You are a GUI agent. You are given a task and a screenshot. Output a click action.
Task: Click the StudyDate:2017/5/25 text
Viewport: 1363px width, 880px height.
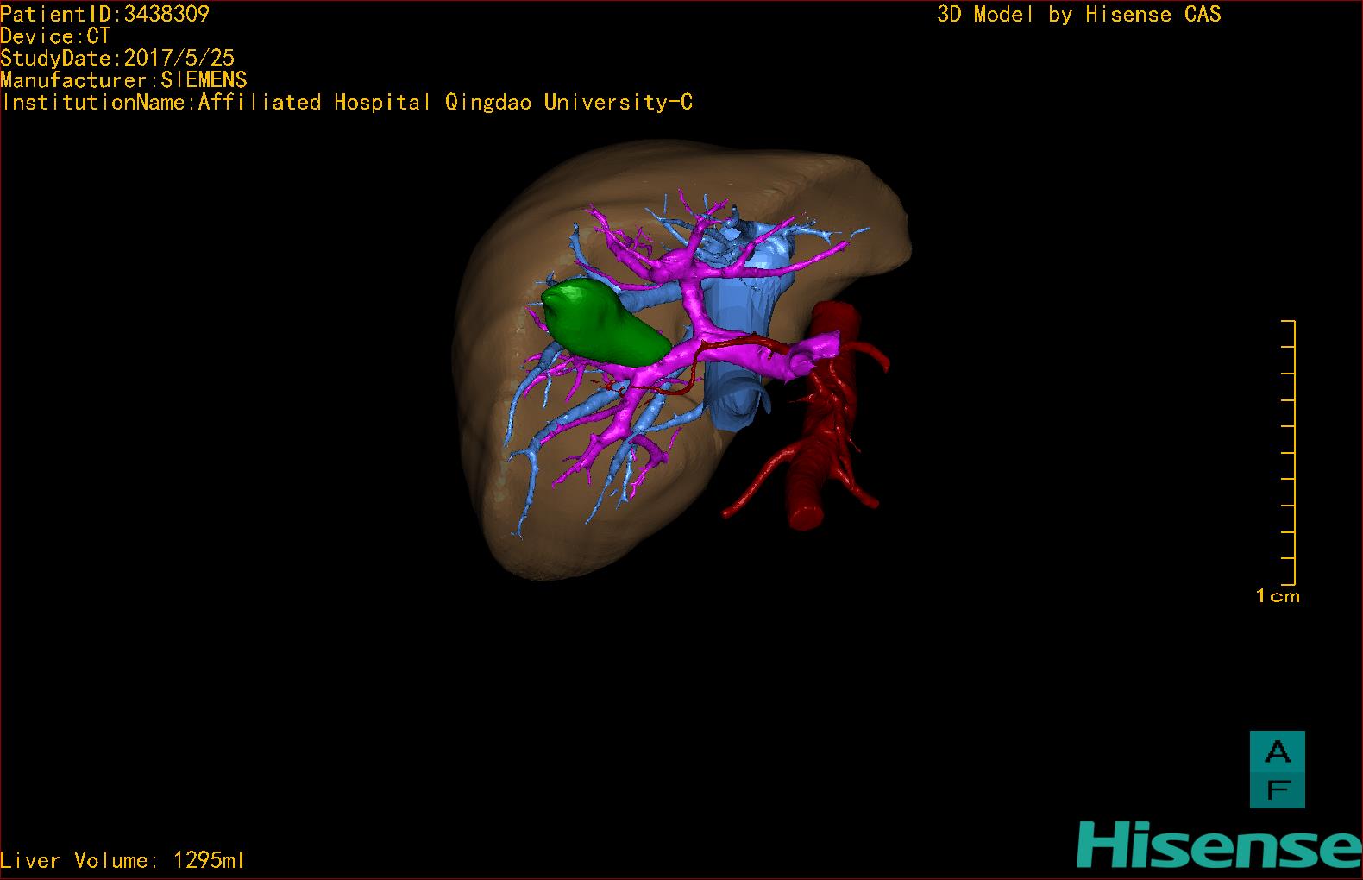coord(117,58)
